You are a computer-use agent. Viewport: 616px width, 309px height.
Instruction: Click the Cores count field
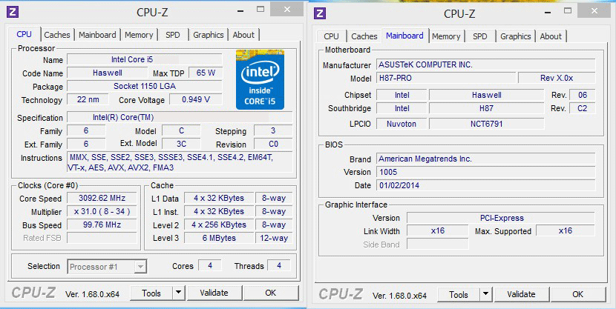point(210,265)
